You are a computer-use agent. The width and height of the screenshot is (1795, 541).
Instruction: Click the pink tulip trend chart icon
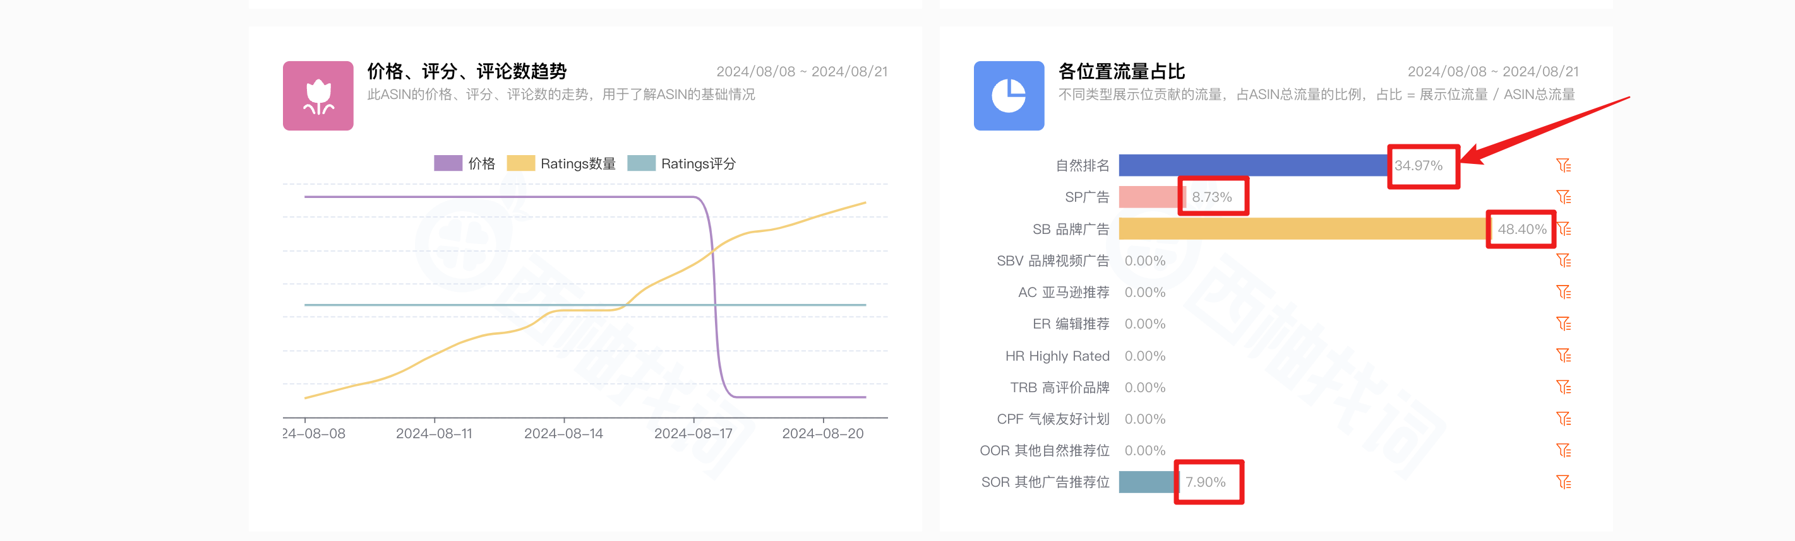point(318,96)
